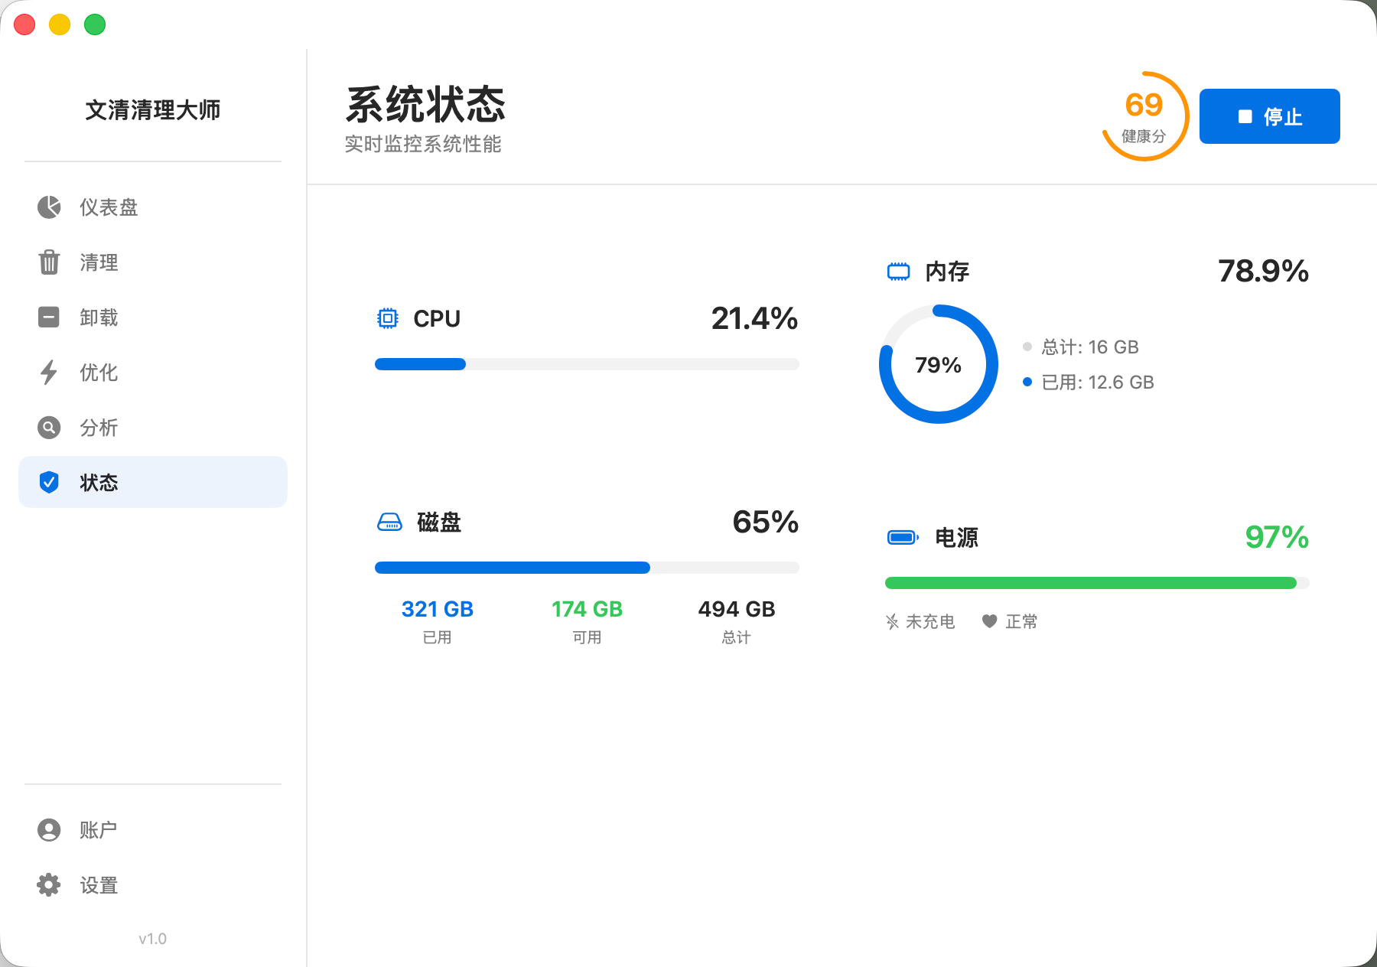Click the v1.0 version label
The width and height of the screenshot is (1377, 967).
pos(153,939)
